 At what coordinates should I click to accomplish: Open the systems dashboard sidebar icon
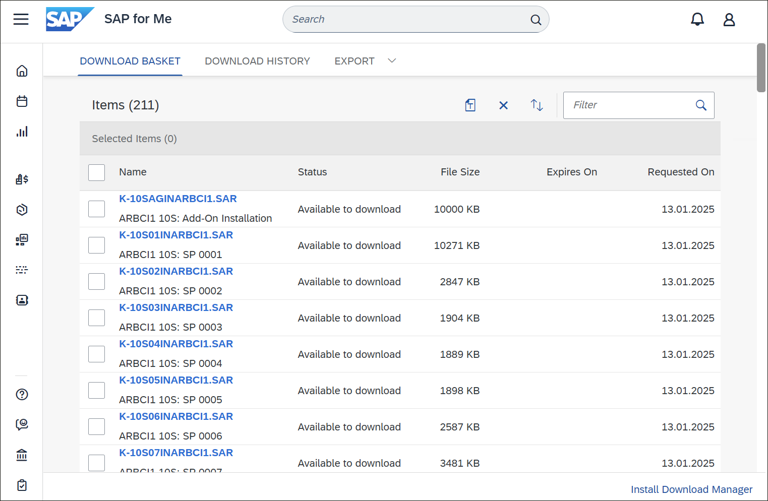[22, 239]
